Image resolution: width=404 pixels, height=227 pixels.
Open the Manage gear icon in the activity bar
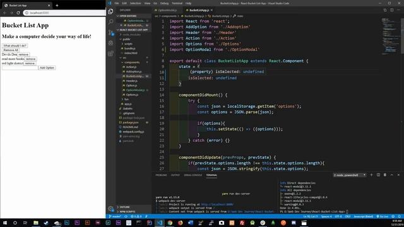pos(111,209)
